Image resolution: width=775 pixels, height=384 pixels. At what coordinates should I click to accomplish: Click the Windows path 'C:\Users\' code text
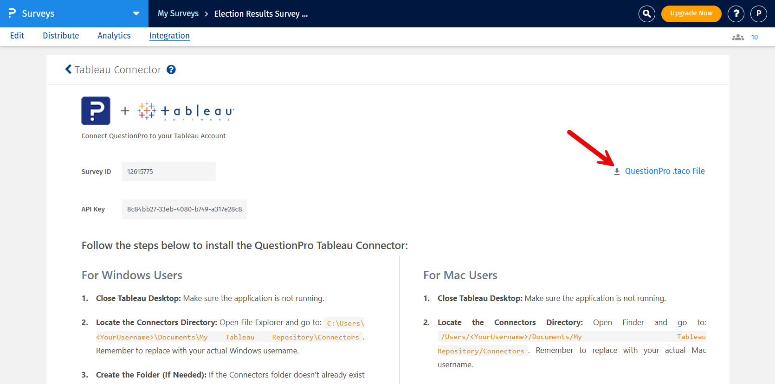tap(345, 323)
